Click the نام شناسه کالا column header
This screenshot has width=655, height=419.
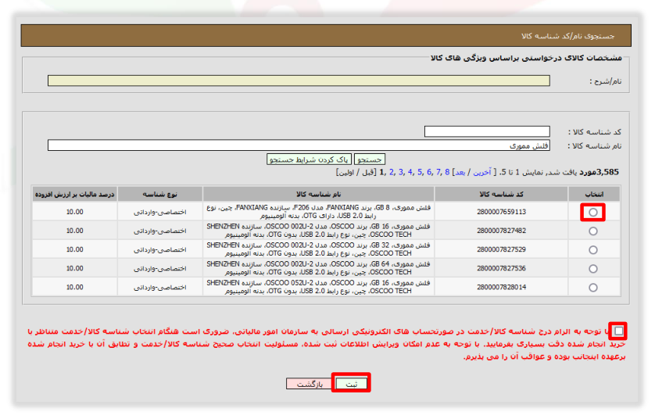click(319, 194)
